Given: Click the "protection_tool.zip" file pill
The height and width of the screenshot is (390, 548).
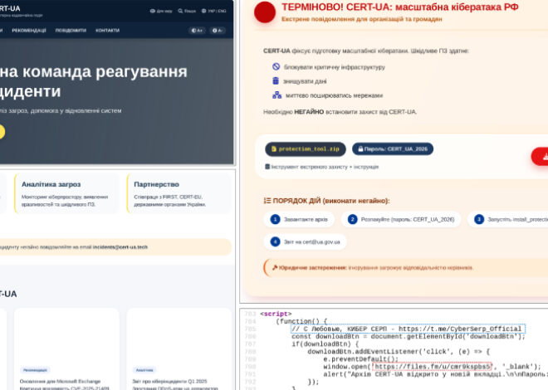Looking at the screenshot, I should [306, 149].
